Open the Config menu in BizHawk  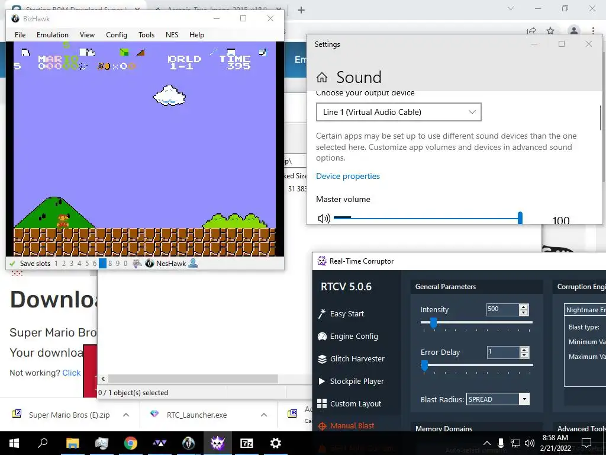click(117, 35)
